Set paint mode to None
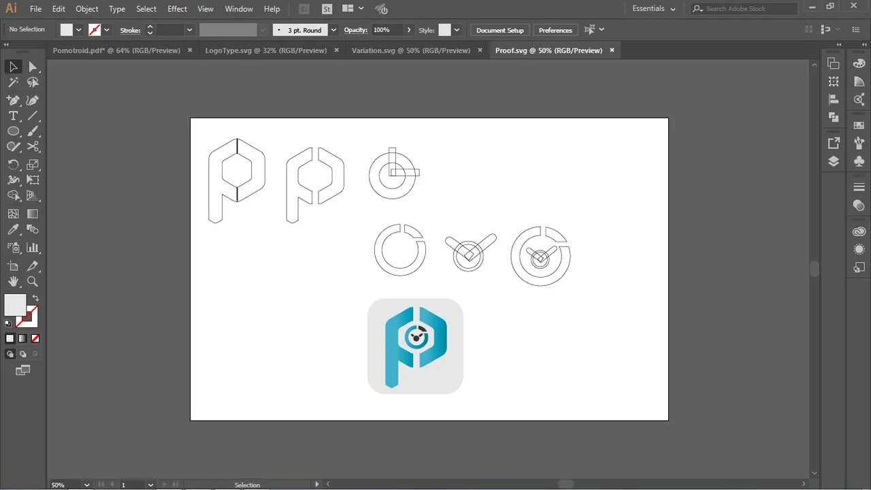Image resolution: width=871 pixels, height=490 pixels. click(35, 338)
